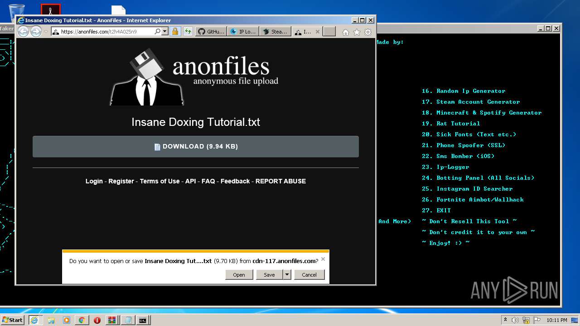Open the Terms of Use link
Image resolution: width=580 pixels, height=326 pixels.
[x=159, y=181]
